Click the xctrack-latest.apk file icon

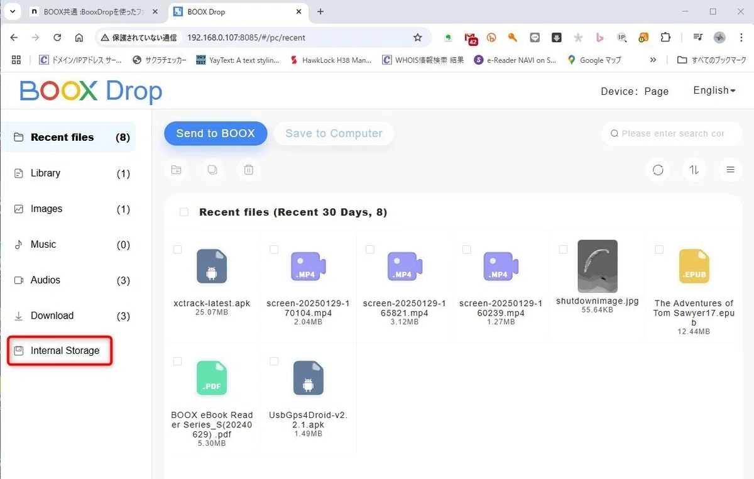point(212,266)
